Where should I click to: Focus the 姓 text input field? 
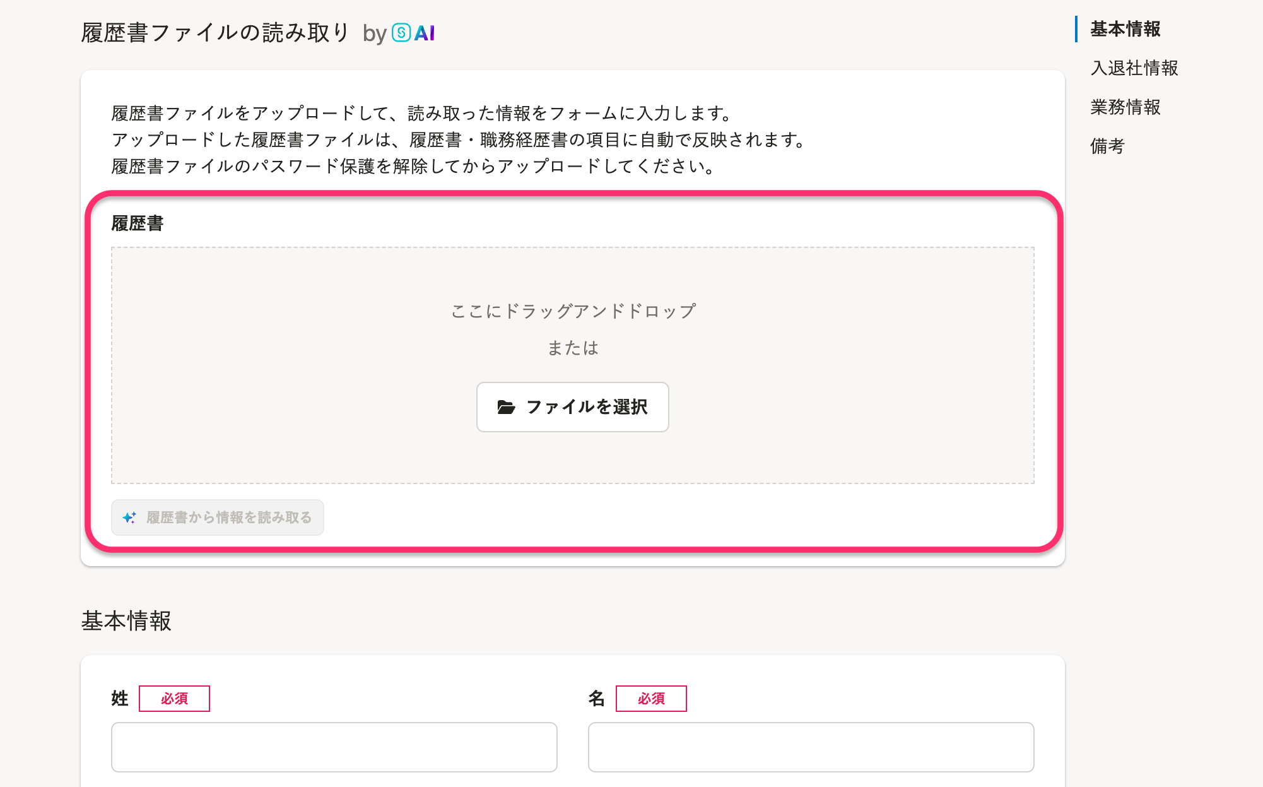(x=334, y=747)
